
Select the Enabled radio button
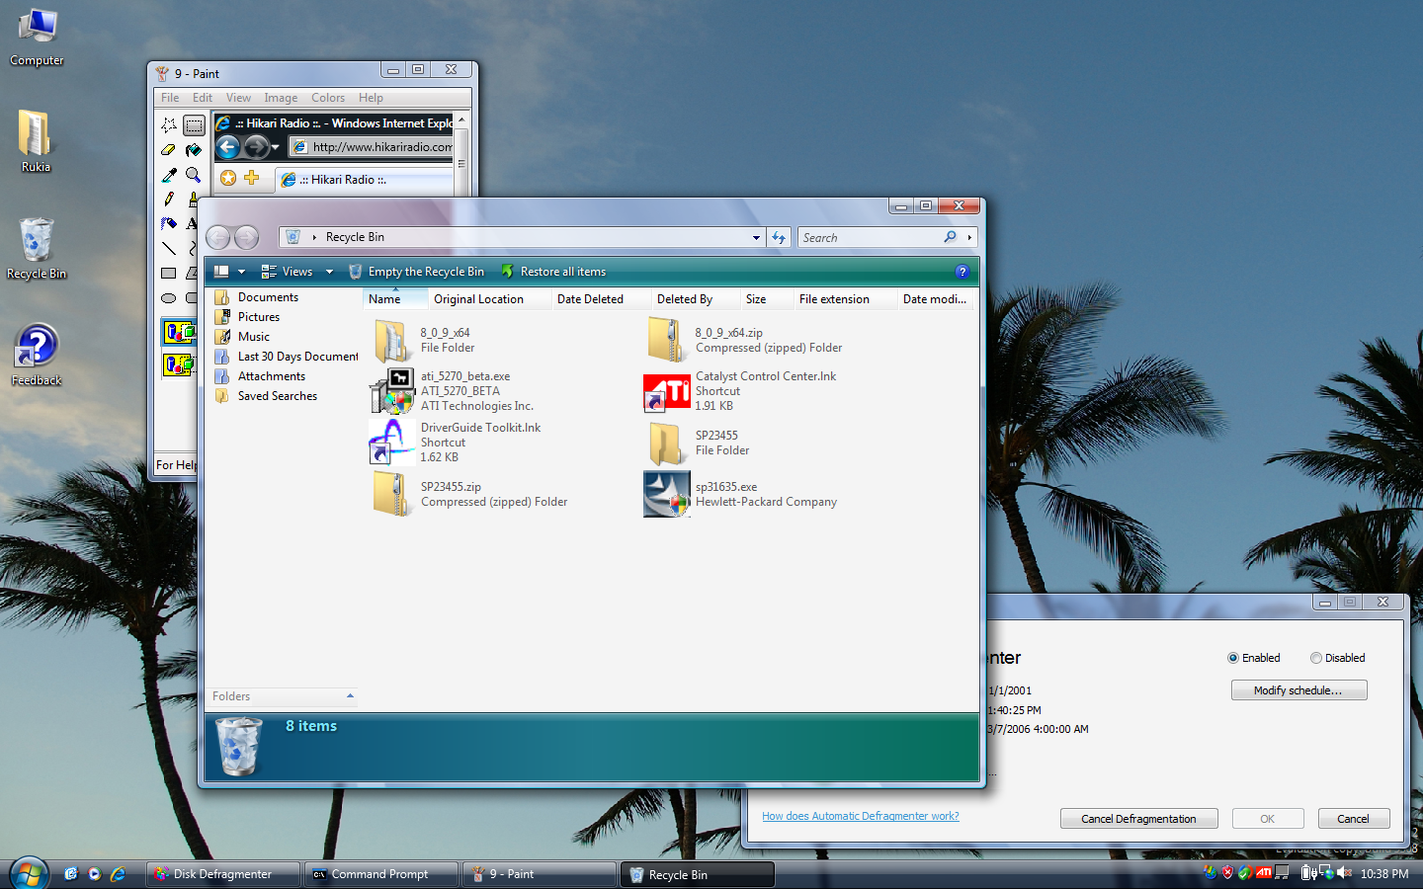tap(1232, 658)
